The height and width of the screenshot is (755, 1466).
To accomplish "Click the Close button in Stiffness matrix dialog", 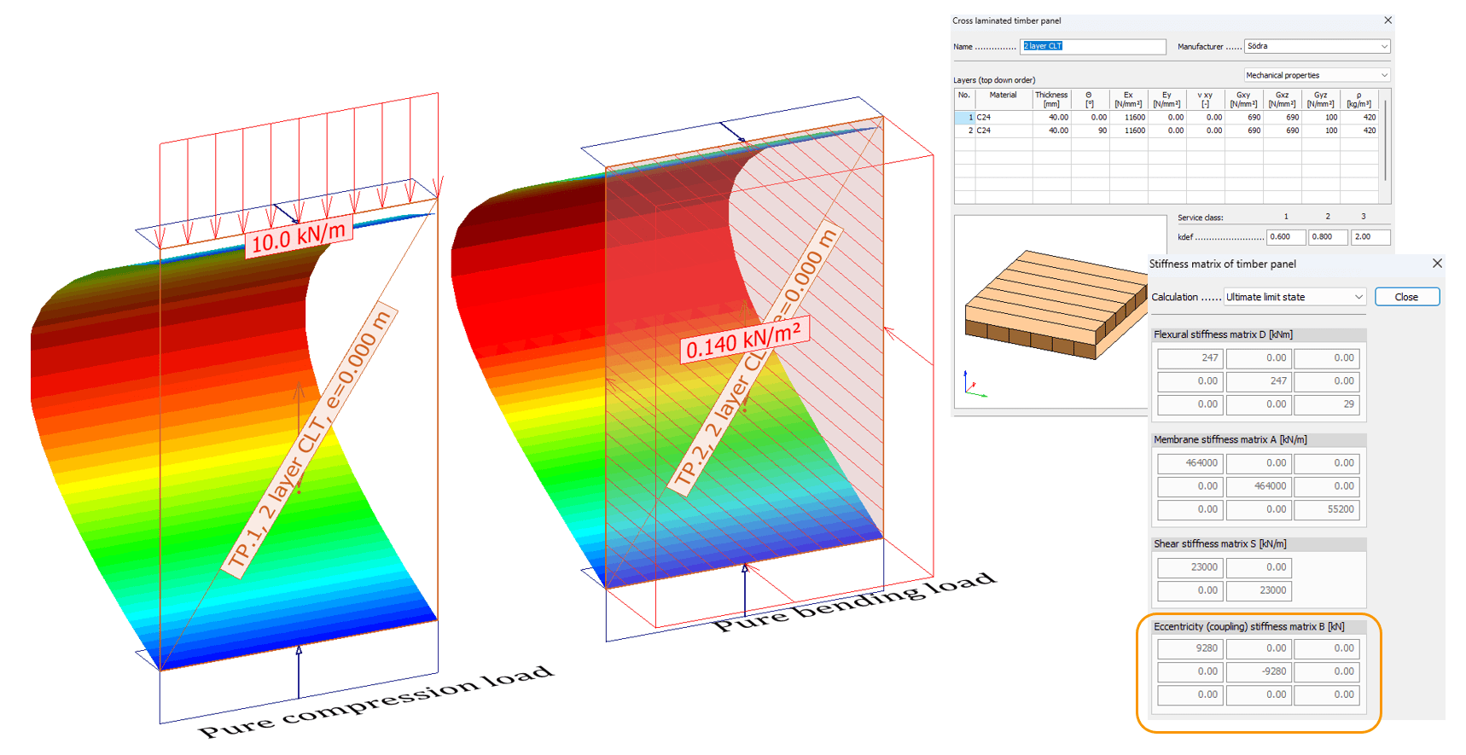I will [1406, 297].
